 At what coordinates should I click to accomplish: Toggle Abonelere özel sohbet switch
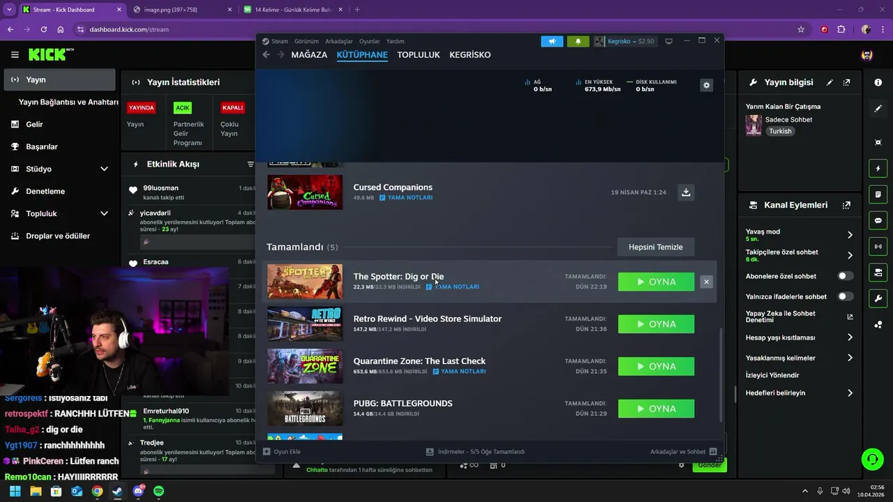(x=845, y=276)
